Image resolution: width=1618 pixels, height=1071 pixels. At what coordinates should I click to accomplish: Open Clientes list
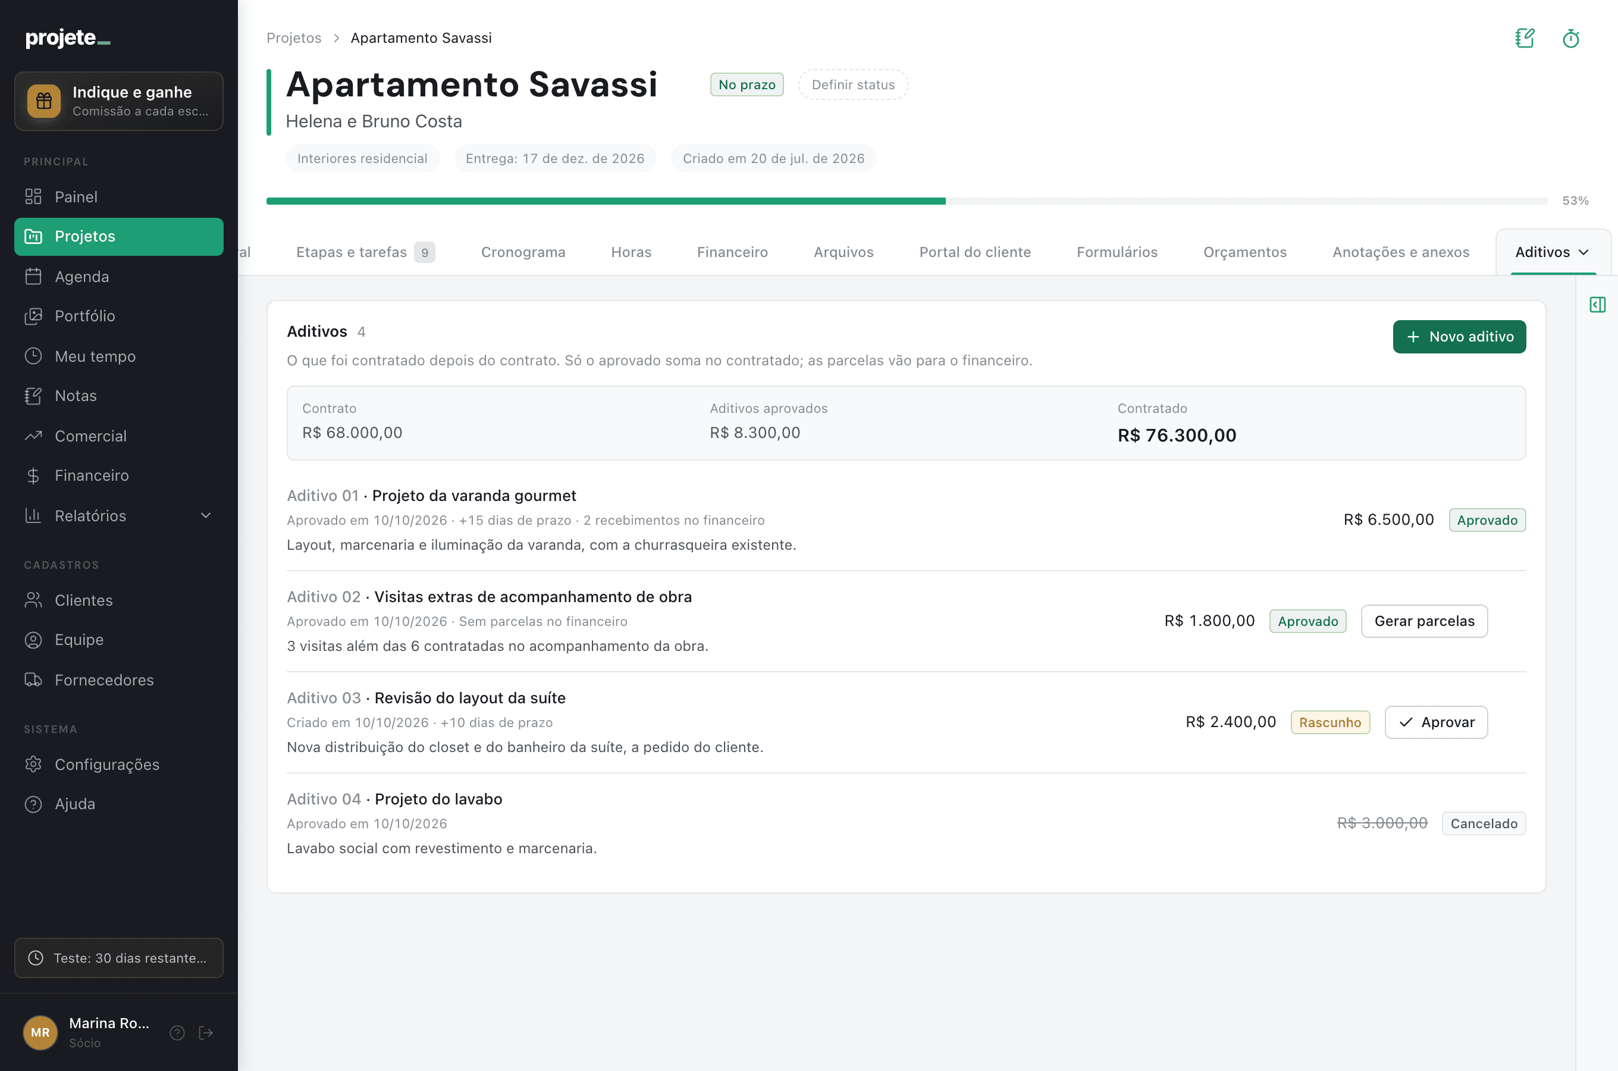point(119,600)
